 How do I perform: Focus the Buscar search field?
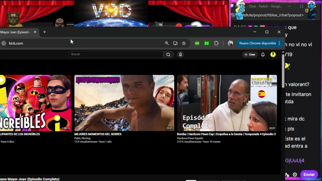(116, 54)
